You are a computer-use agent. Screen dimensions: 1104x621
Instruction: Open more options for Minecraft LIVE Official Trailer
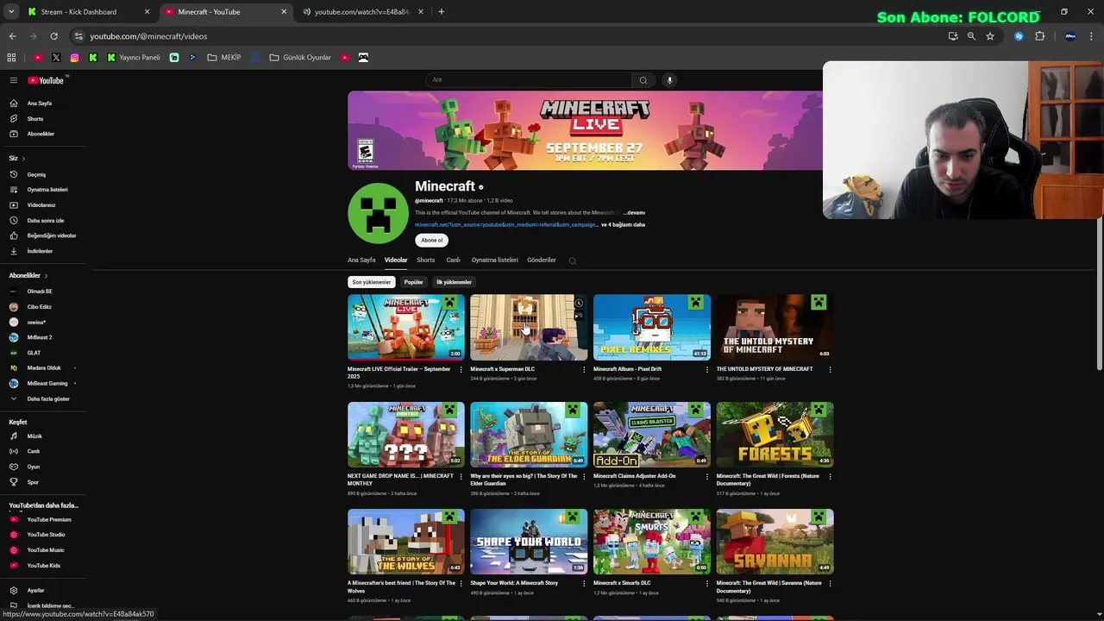click(461, 369)
